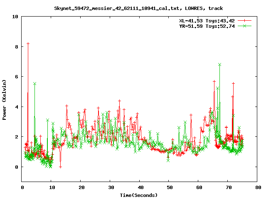This screenshot has width=266, height=199.
Task: Click the Power (Kelvin) y-axis label
Action: pos(4,100)
